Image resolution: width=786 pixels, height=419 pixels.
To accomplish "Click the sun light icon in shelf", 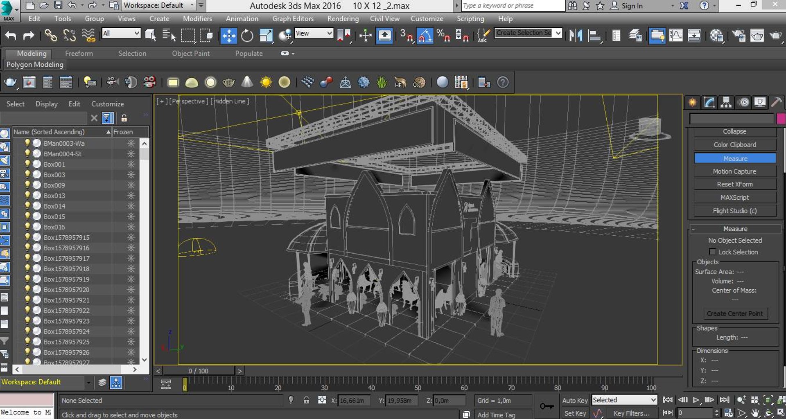I will click(266, 83).
